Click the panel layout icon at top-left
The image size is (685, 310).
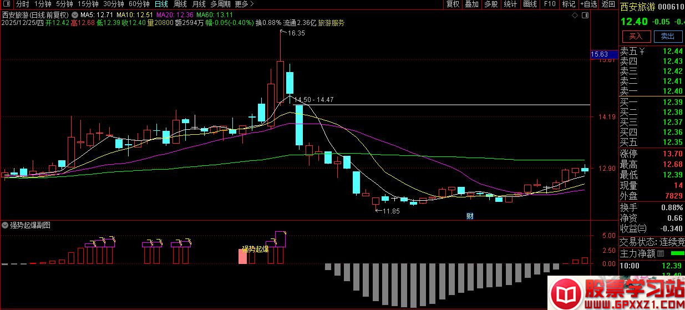click(x=7, y=4)
